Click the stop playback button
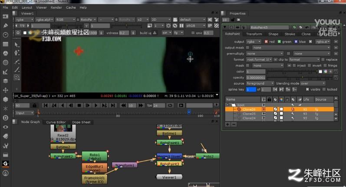 [x=79, y=105]
